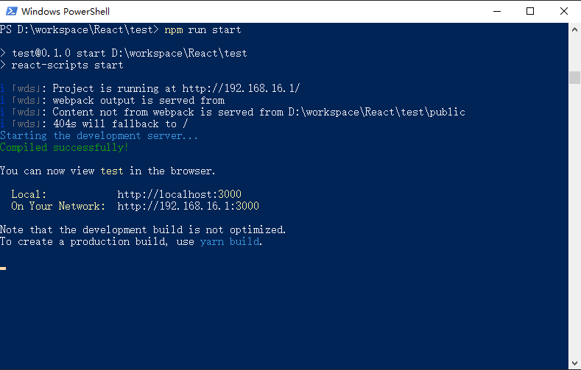Screen dimensions: 581x370
Task: Click the D:\workspace\React\test\public path text
Action: pyautogui.click(x=377, y=112)
